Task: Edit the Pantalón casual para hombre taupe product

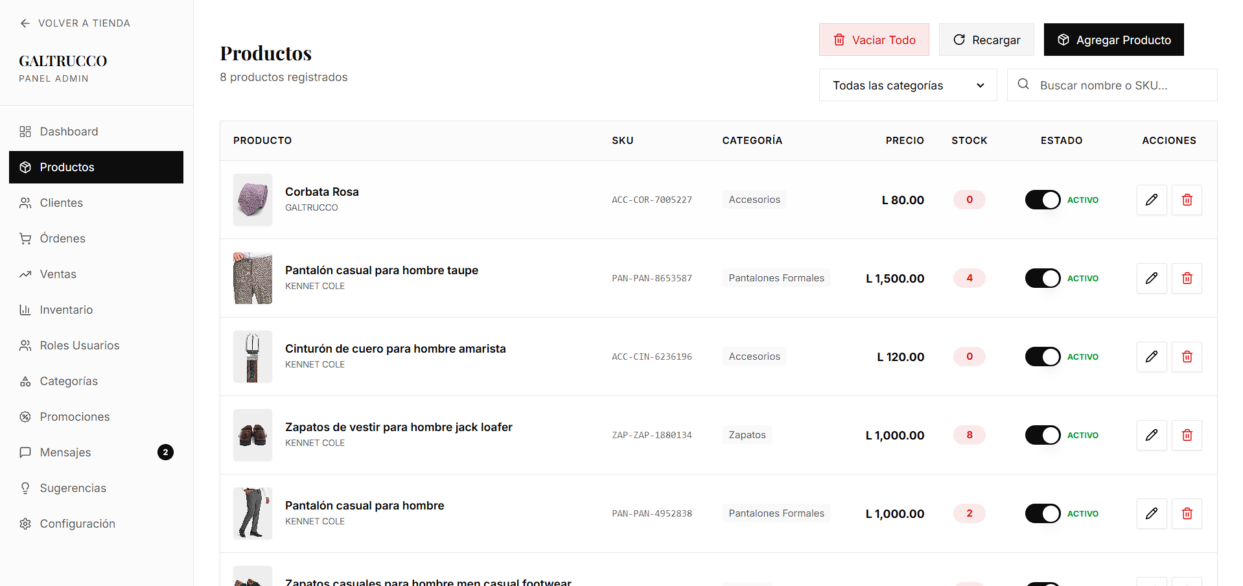Action: click(1151, 278)
